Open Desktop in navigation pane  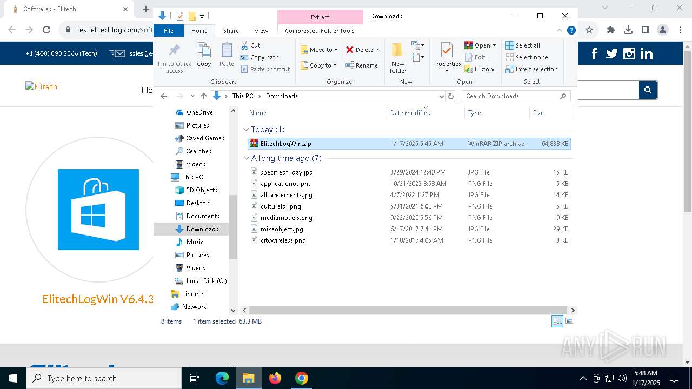[x=198, y=203]
